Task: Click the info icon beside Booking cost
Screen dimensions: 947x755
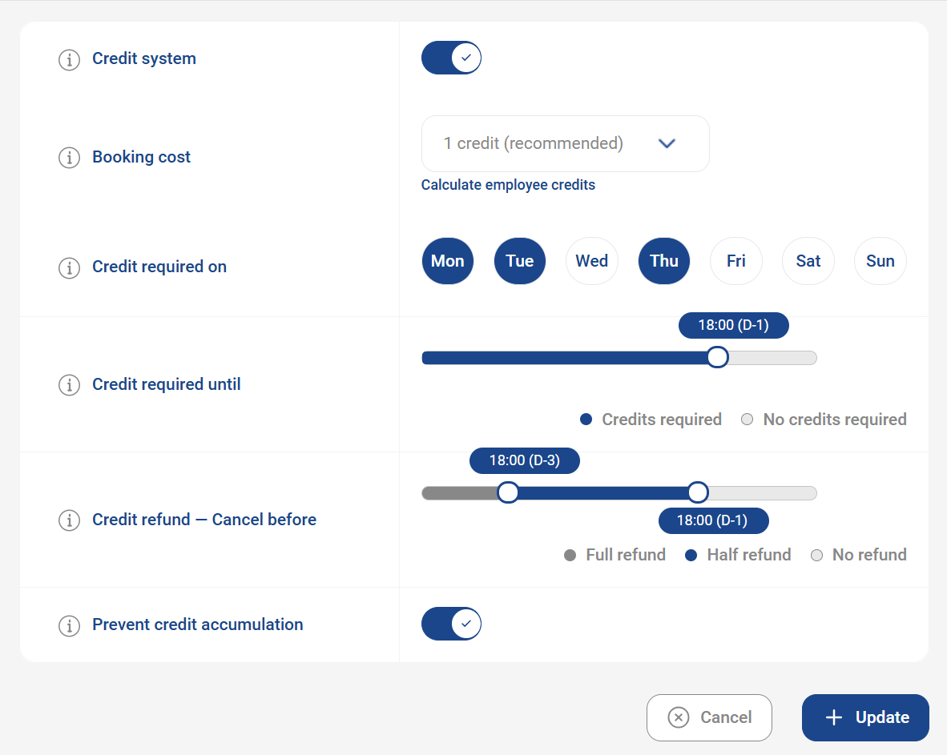Action: click(69, 158)
